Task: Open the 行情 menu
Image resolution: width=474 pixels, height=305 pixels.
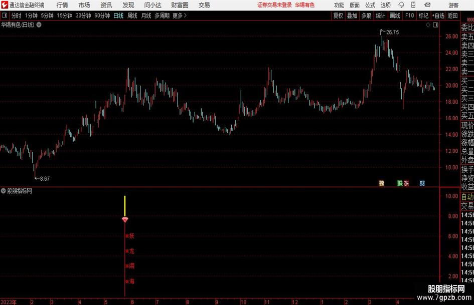Action: 62,5
